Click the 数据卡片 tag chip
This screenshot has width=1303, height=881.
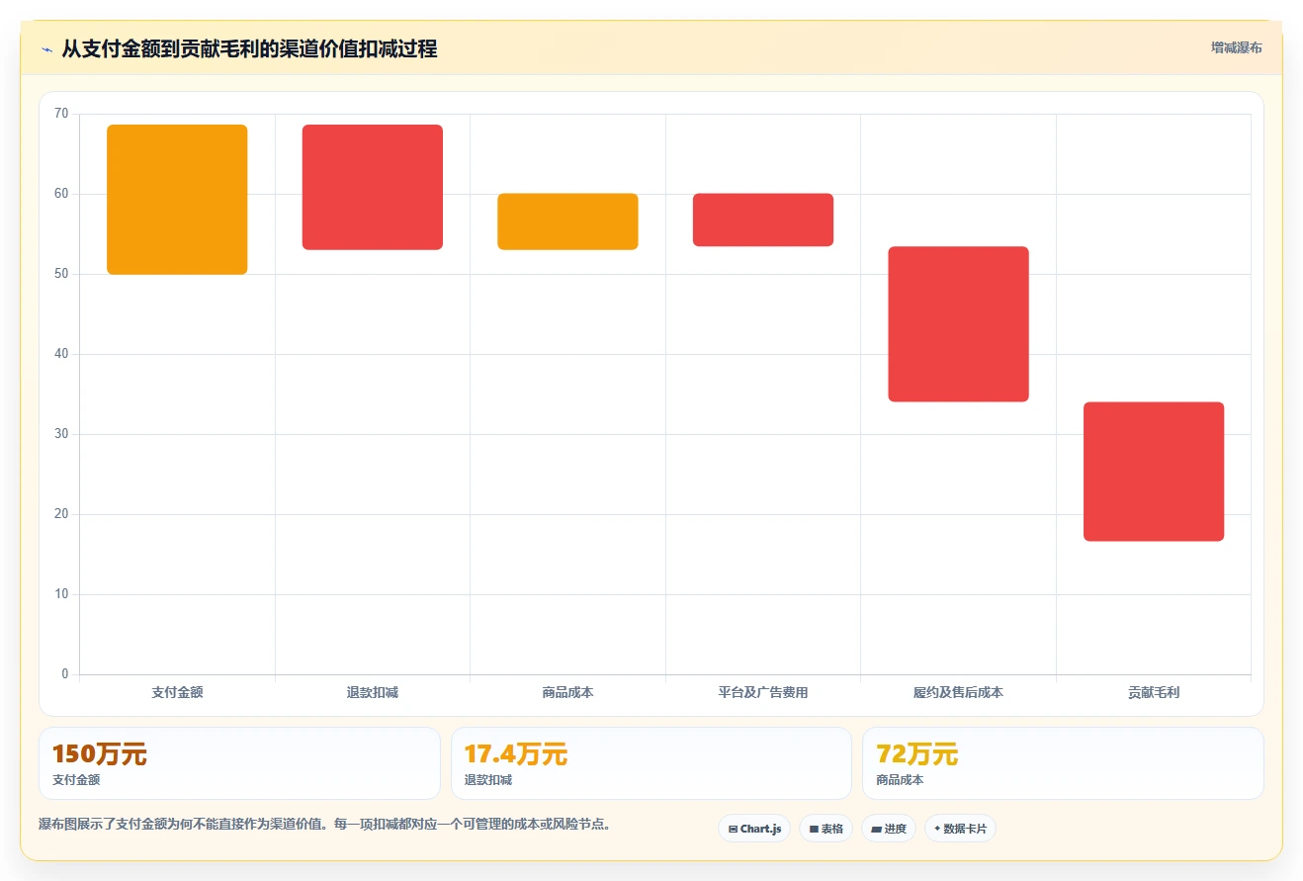click(960, 829)
